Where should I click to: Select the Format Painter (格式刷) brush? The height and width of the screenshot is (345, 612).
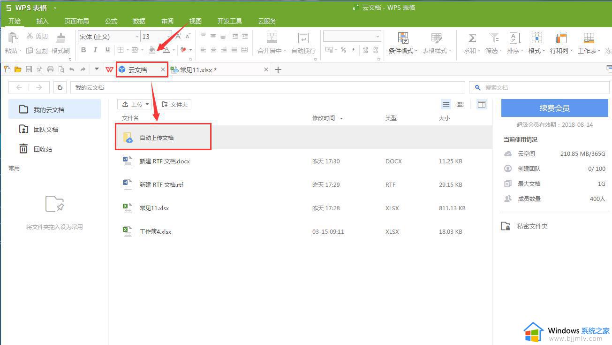tap(61, 38)
